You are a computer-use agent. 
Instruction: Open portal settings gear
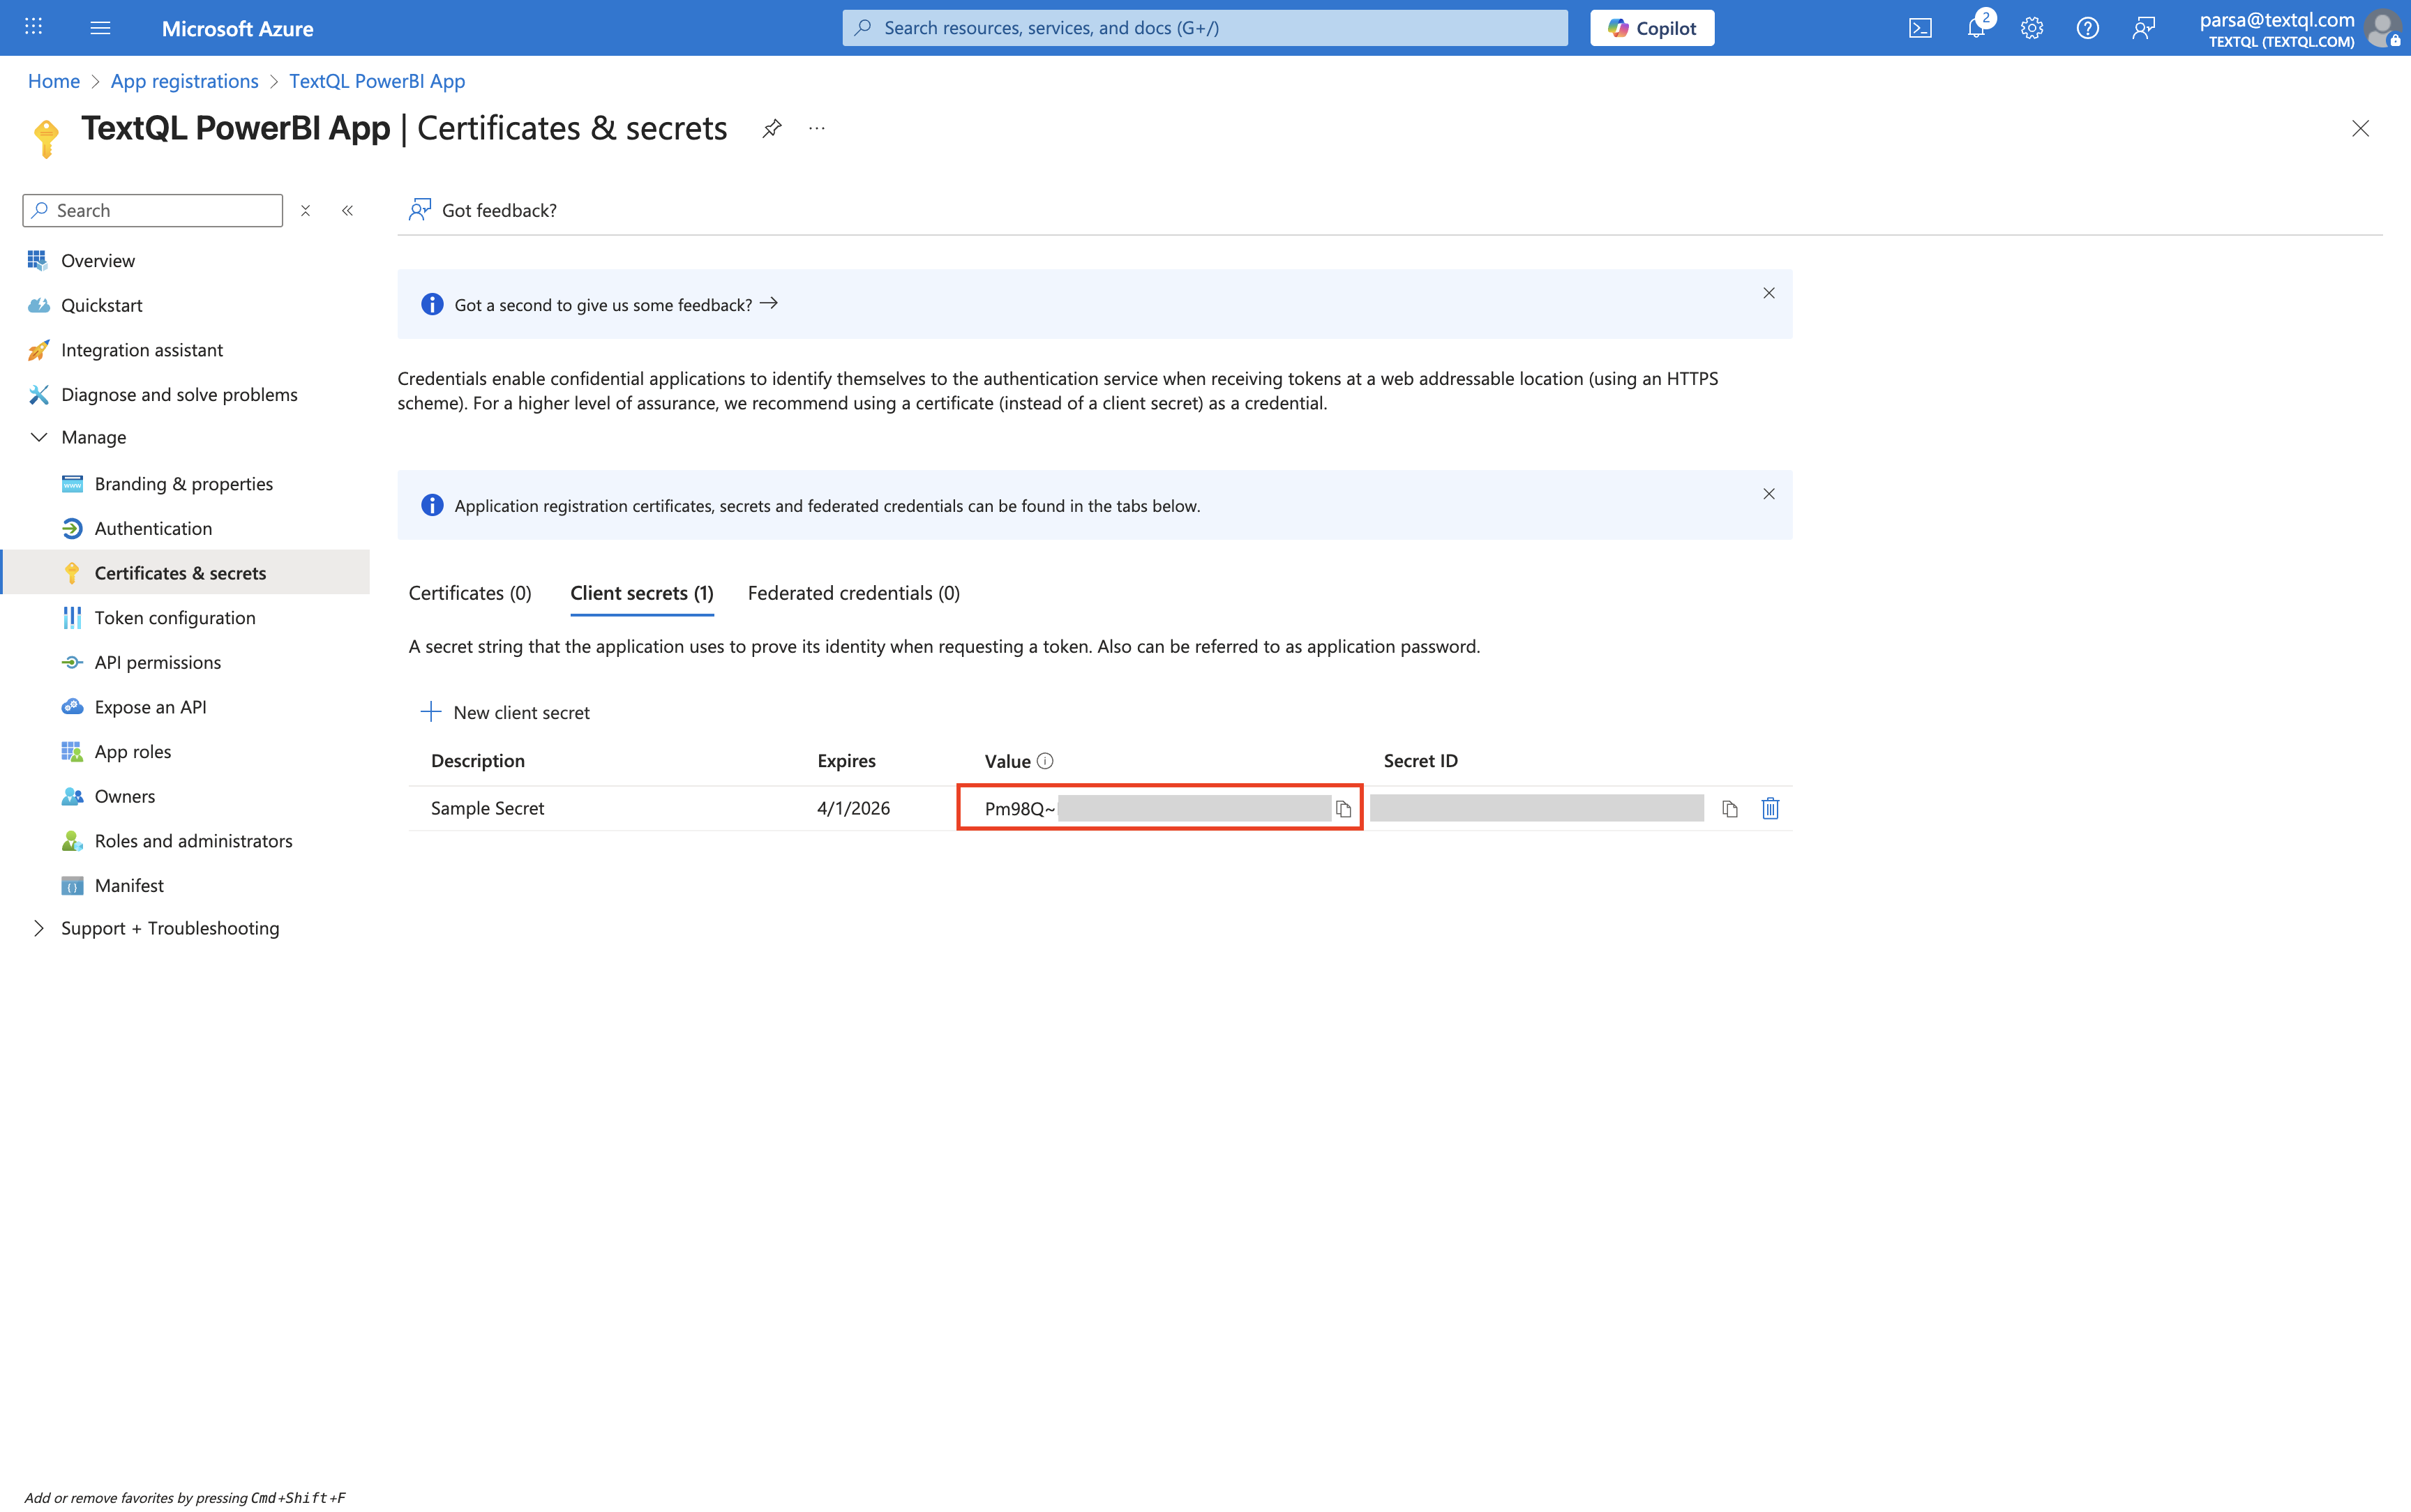2031,28
